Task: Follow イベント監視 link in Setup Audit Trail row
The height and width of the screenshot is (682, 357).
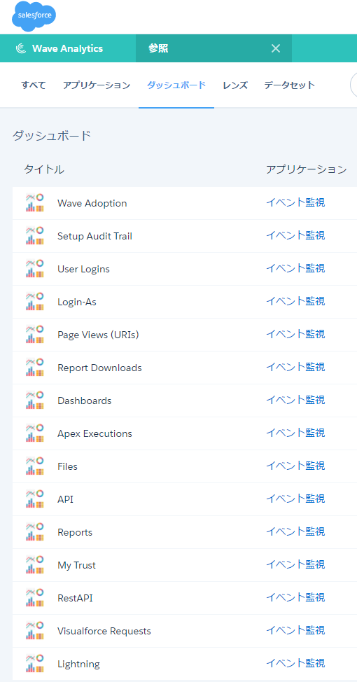Action: pyautogui.click(x=295, y=235)
